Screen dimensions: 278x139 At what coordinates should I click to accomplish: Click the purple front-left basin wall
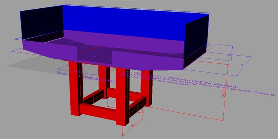pyautogui.click(x=50, y=50)
